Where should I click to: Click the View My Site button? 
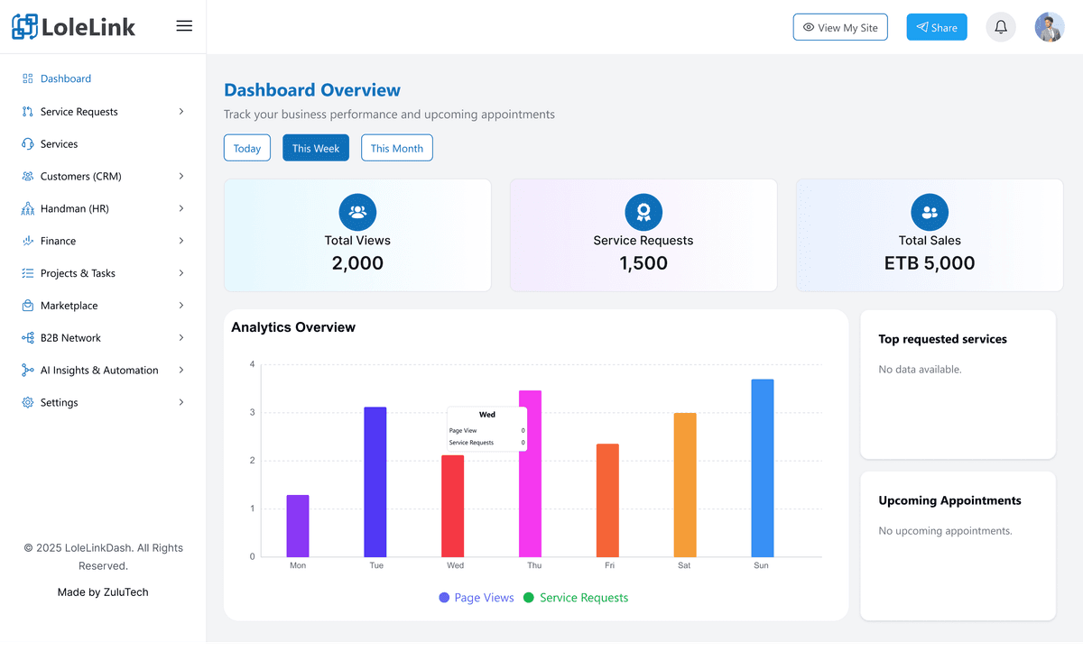tap(840, 27)
